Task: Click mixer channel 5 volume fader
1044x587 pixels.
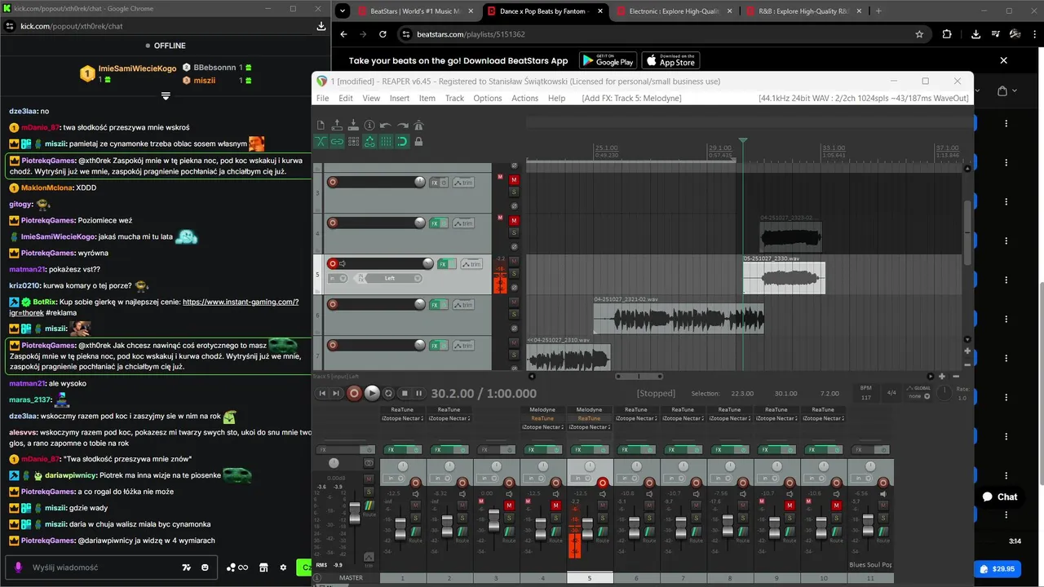Action: click(587, 530)
